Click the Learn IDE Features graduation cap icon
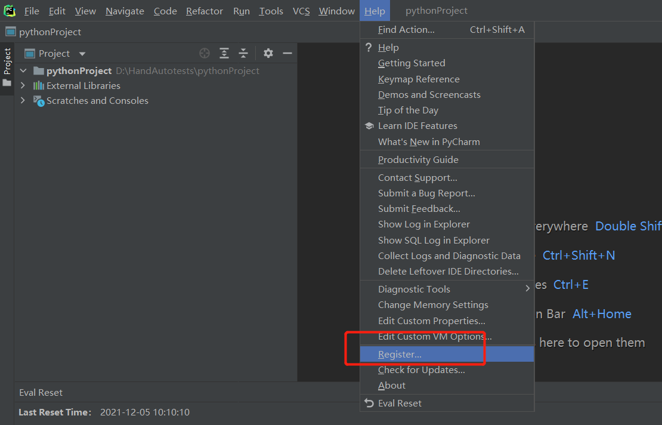 (x=369, y=126)
